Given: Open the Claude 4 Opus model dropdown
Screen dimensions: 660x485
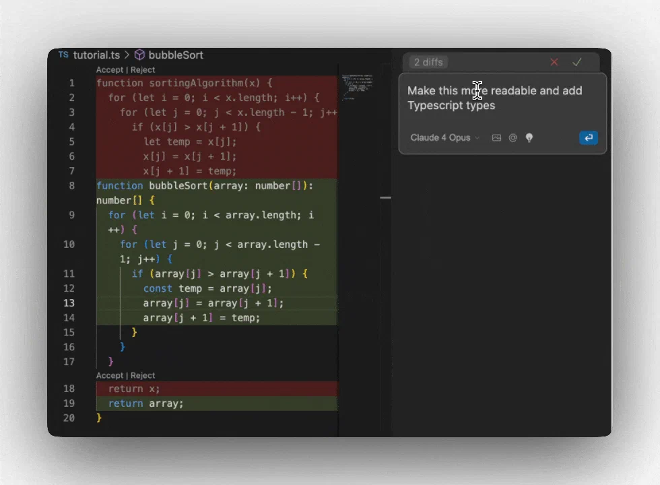Looking at the screenshot, I should (445, 137).
